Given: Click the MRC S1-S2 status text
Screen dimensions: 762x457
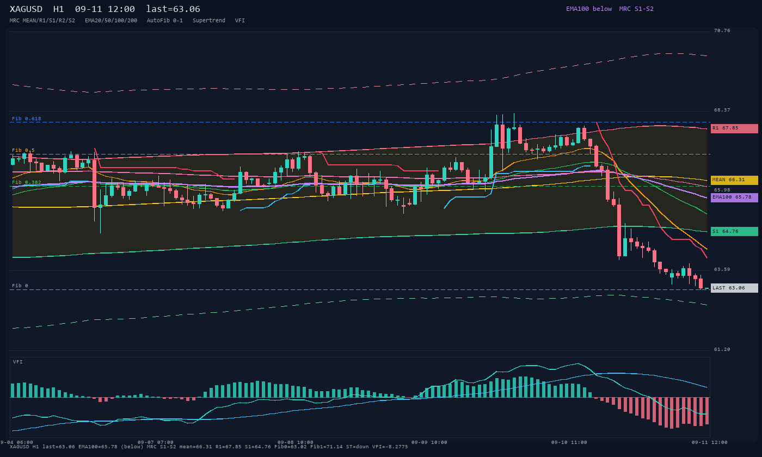Looking at the screenshot, I should (636, 9).
